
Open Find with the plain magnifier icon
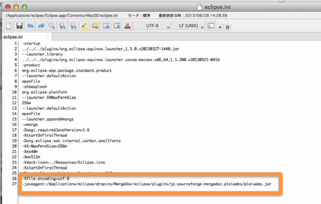[52, 26]
